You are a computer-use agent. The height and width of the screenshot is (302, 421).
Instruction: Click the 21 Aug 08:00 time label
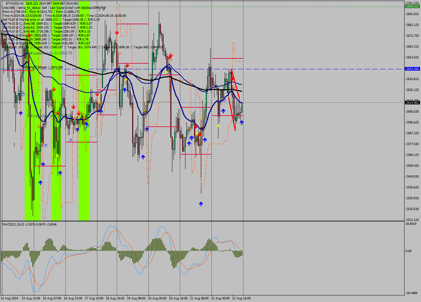click(x=199, y=298)
